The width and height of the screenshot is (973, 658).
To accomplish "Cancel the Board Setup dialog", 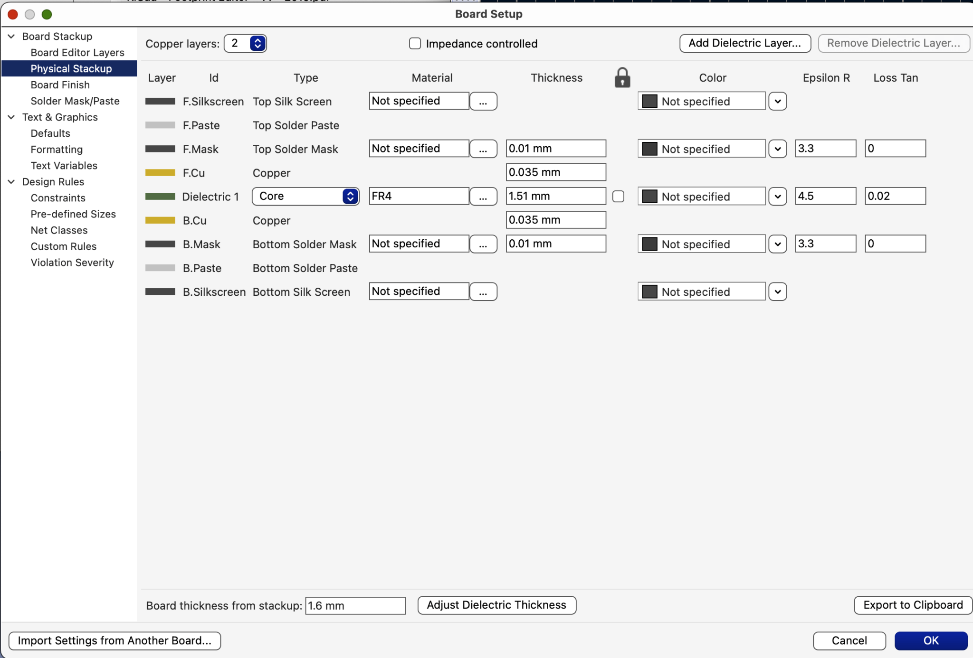I will [x=849, y=640].
